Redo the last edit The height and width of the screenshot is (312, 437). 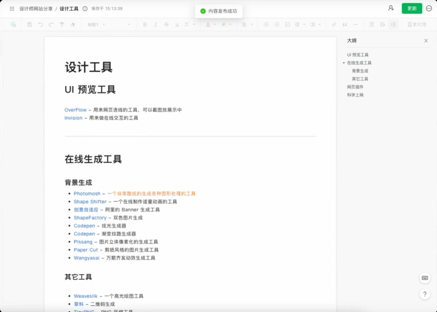coord(51,24)
